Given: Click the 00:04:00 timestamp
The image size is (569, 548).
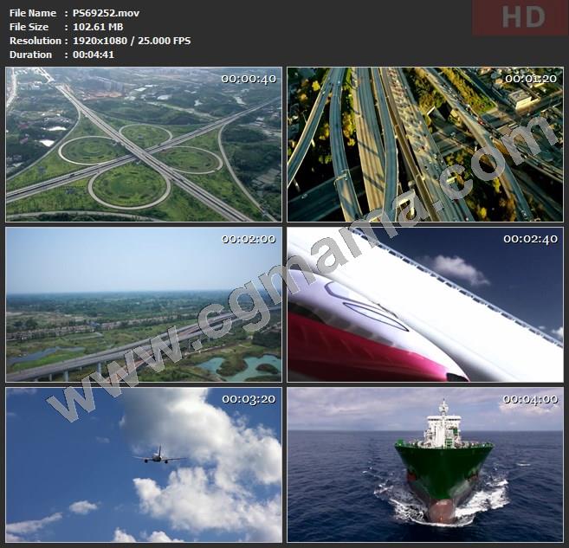Looking at the screenshot, I should (530, 399).
